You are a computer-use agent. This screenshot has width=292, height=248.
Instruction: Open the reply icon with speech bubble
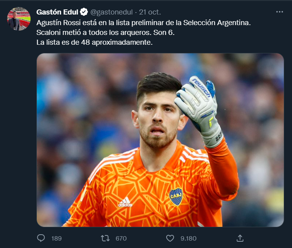[41, 238]
